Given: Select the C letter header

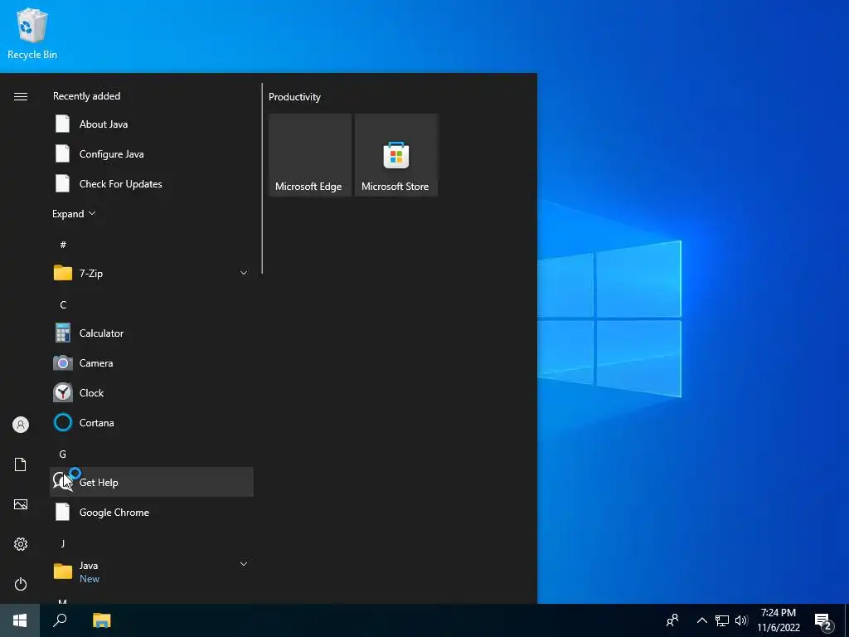Looking at the screenshot, I should pos(63,304).
